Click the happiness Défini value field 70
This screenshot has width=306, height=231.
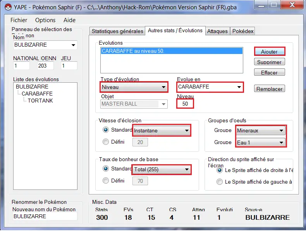[140, 181]
